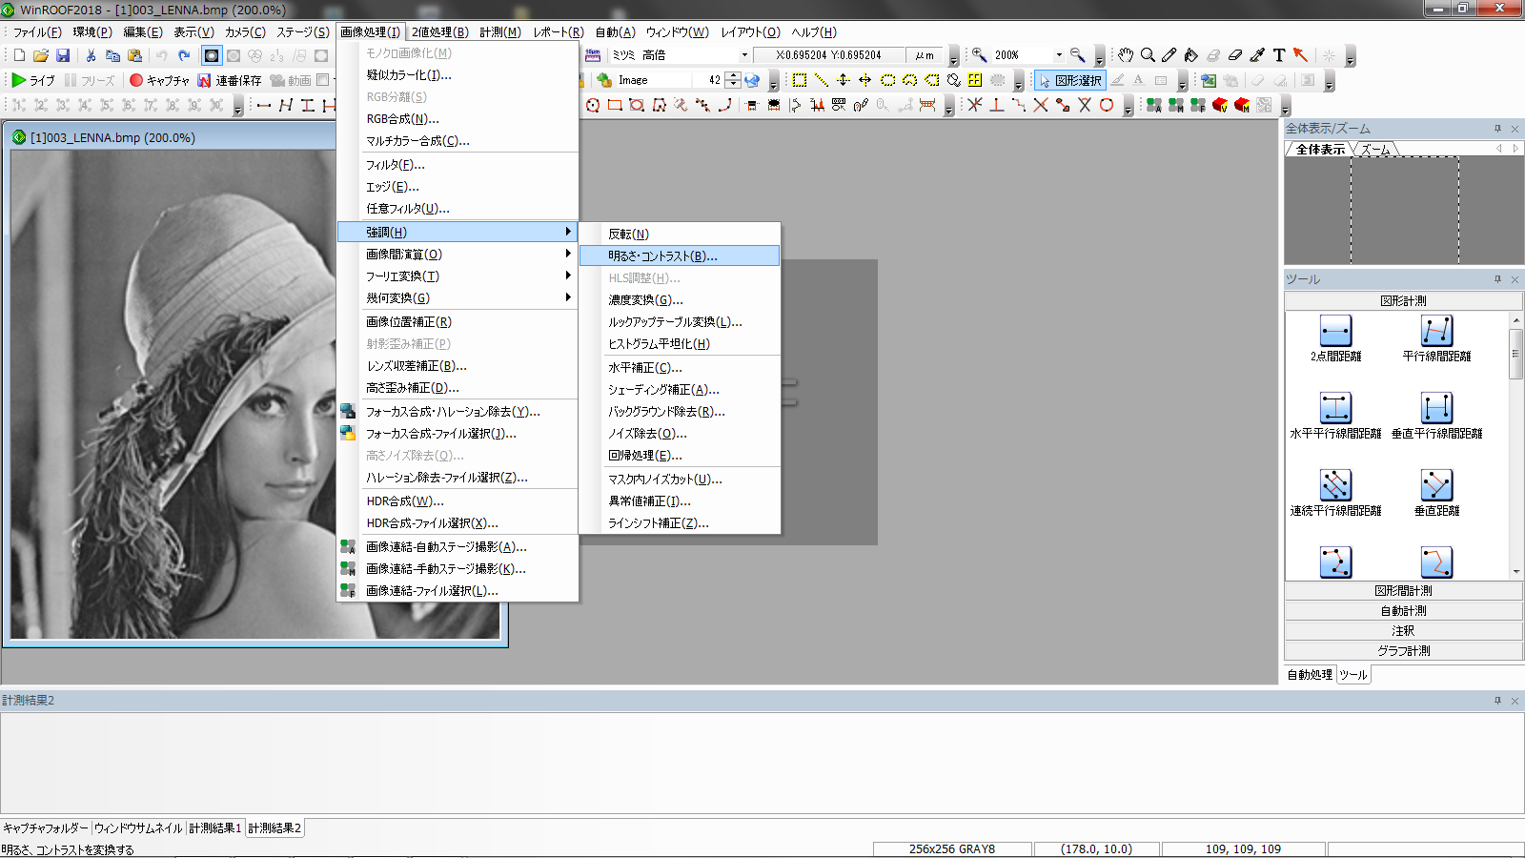Open the 計測 menu in menu bar
Viewport: 1525px width, 858px height.
(x=499, y=31)
